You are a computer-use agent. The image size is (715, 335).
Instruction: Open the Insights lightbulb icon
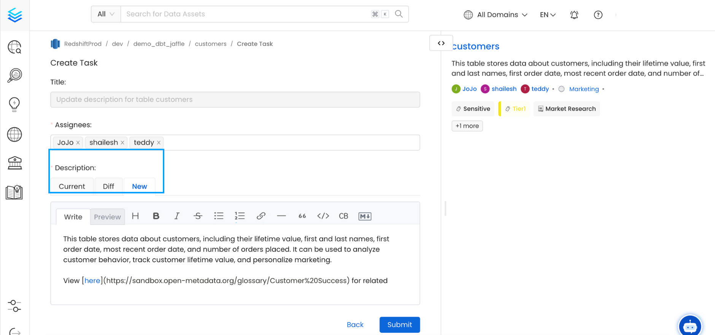click(14, 104)
